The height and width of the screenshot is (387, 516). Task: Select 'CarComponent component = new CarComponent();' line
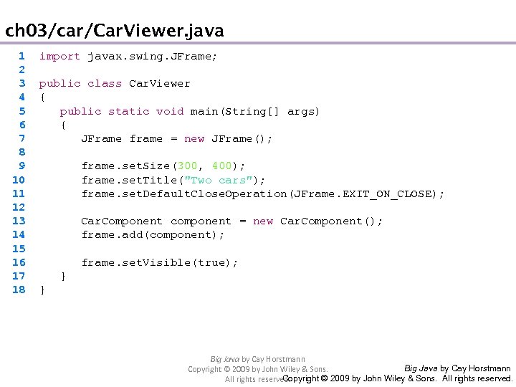tap(231, 221)
